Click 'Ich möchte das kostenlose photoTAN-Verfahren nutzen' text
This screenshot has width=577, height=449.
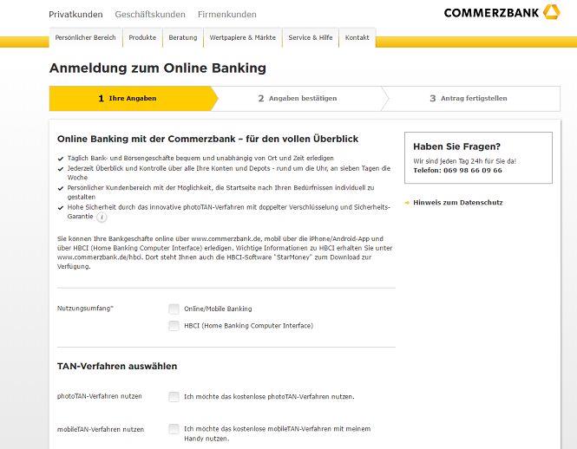tap(269, 397)
